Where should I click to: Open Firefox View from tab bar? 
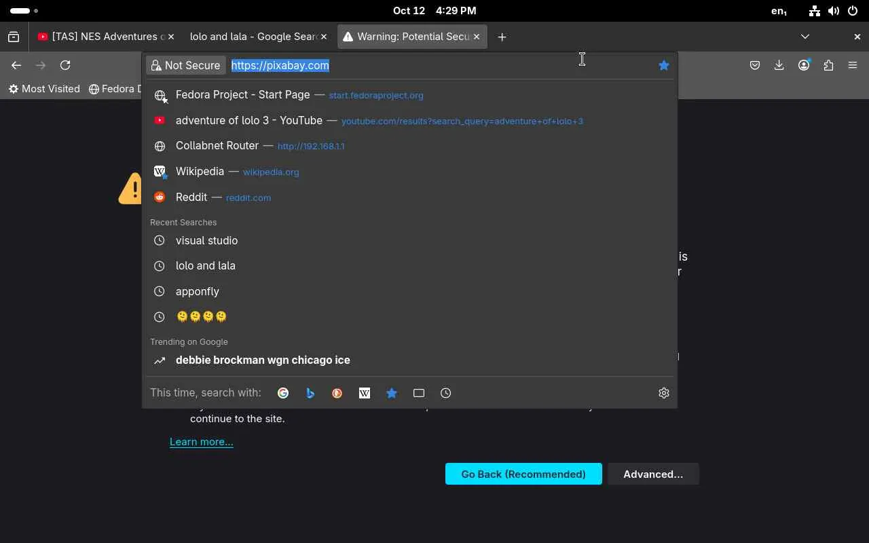14,37
